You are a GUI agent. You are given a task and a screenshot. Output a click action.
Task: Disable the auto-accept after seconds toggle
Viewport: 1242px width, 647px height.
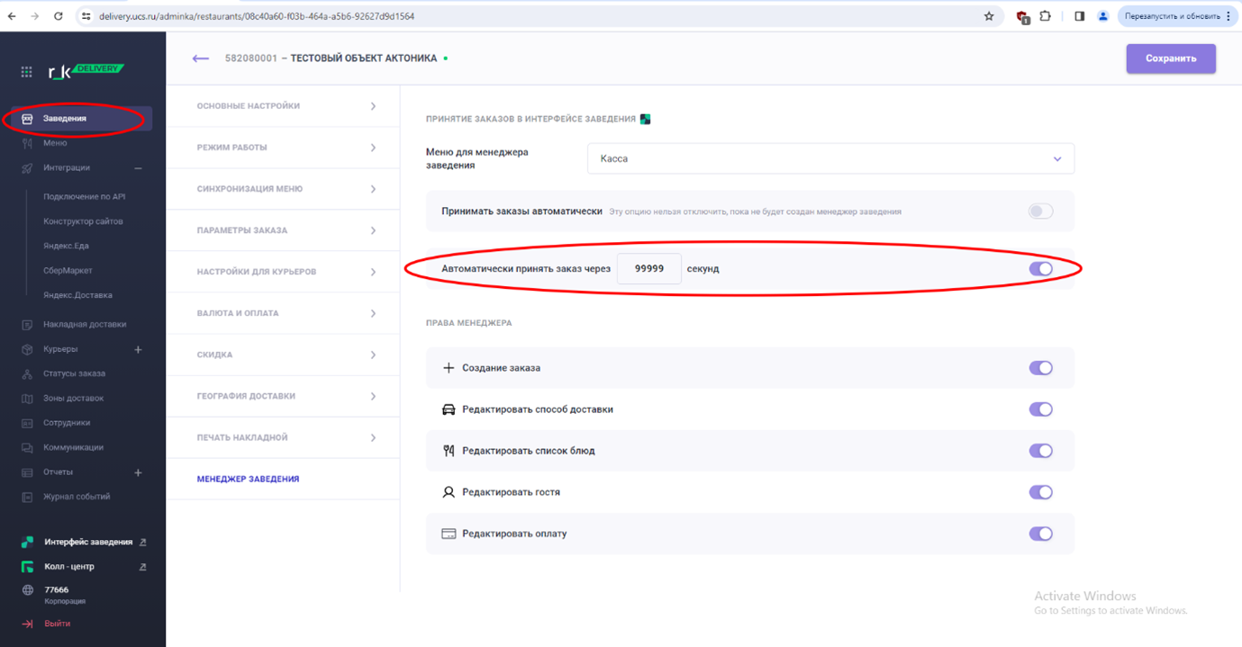[1040, 269]
